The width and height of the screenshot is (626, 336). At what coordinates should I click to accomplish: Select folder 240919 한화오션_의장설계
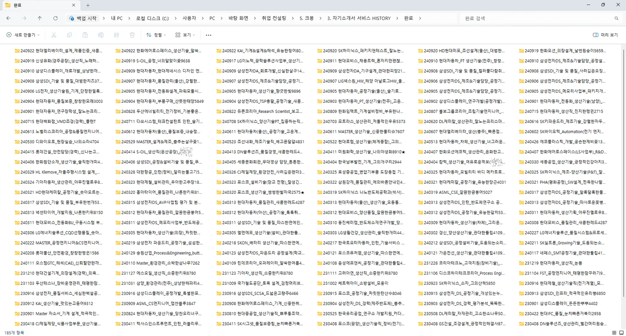[562, 51]
